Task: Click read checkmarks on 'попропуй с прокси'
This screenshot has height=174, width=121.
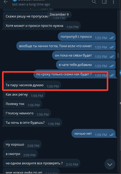Action: tap(112, 38)
